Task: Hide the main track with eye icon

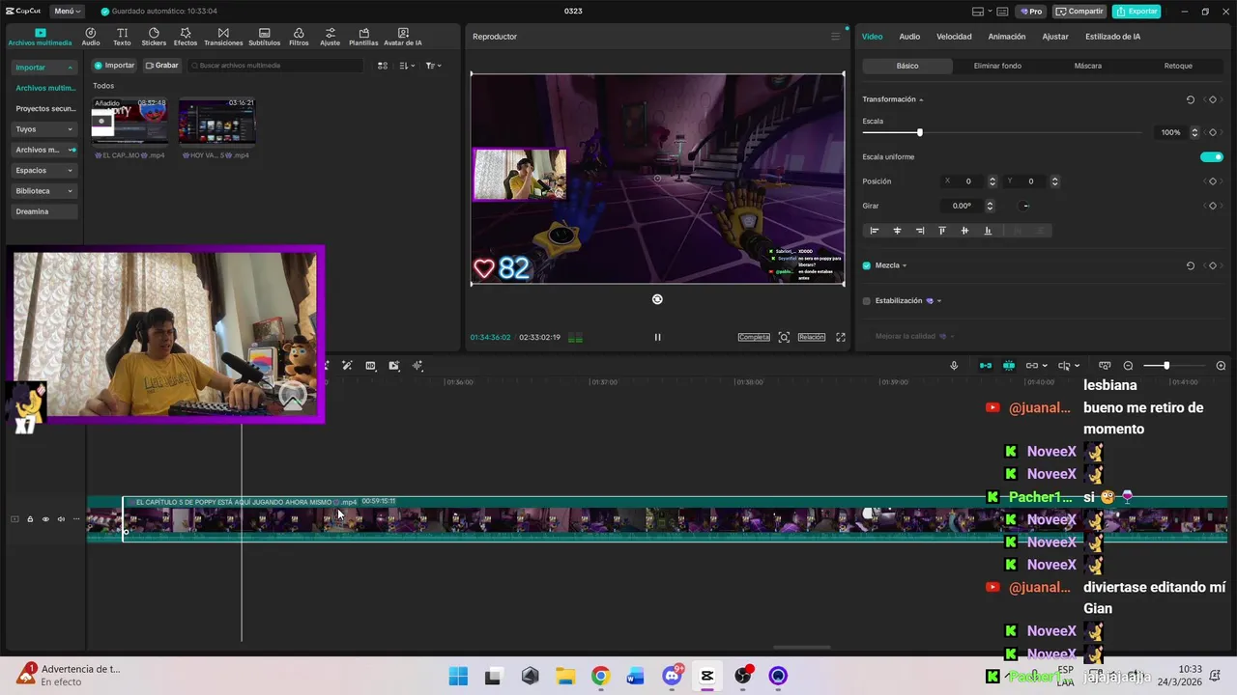Action: [45, 519]
